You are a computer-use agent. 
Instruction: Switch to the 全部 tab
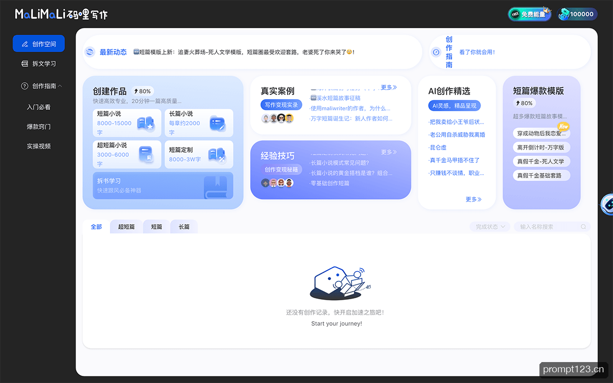pos(96,227)
